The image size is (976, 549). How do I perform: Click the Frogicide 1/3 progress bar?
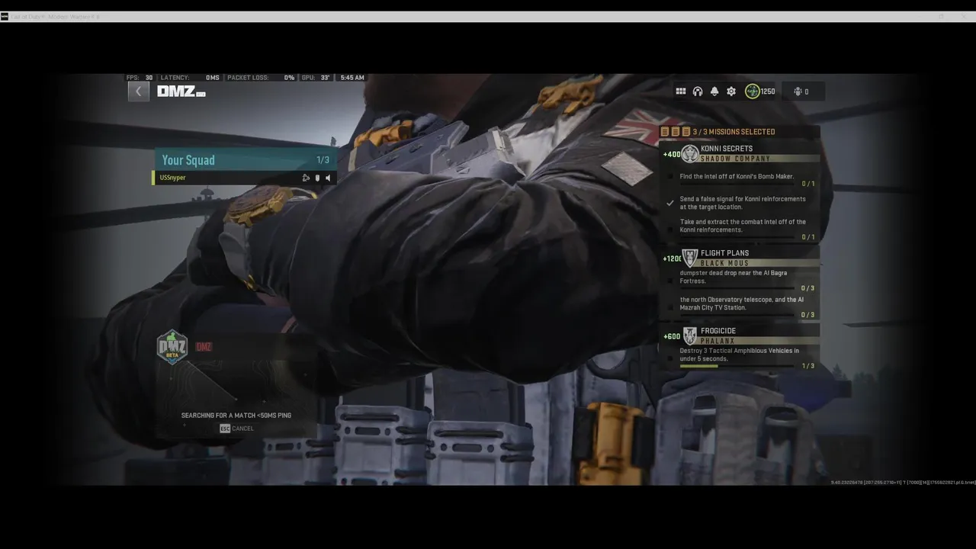click(738, 366)
